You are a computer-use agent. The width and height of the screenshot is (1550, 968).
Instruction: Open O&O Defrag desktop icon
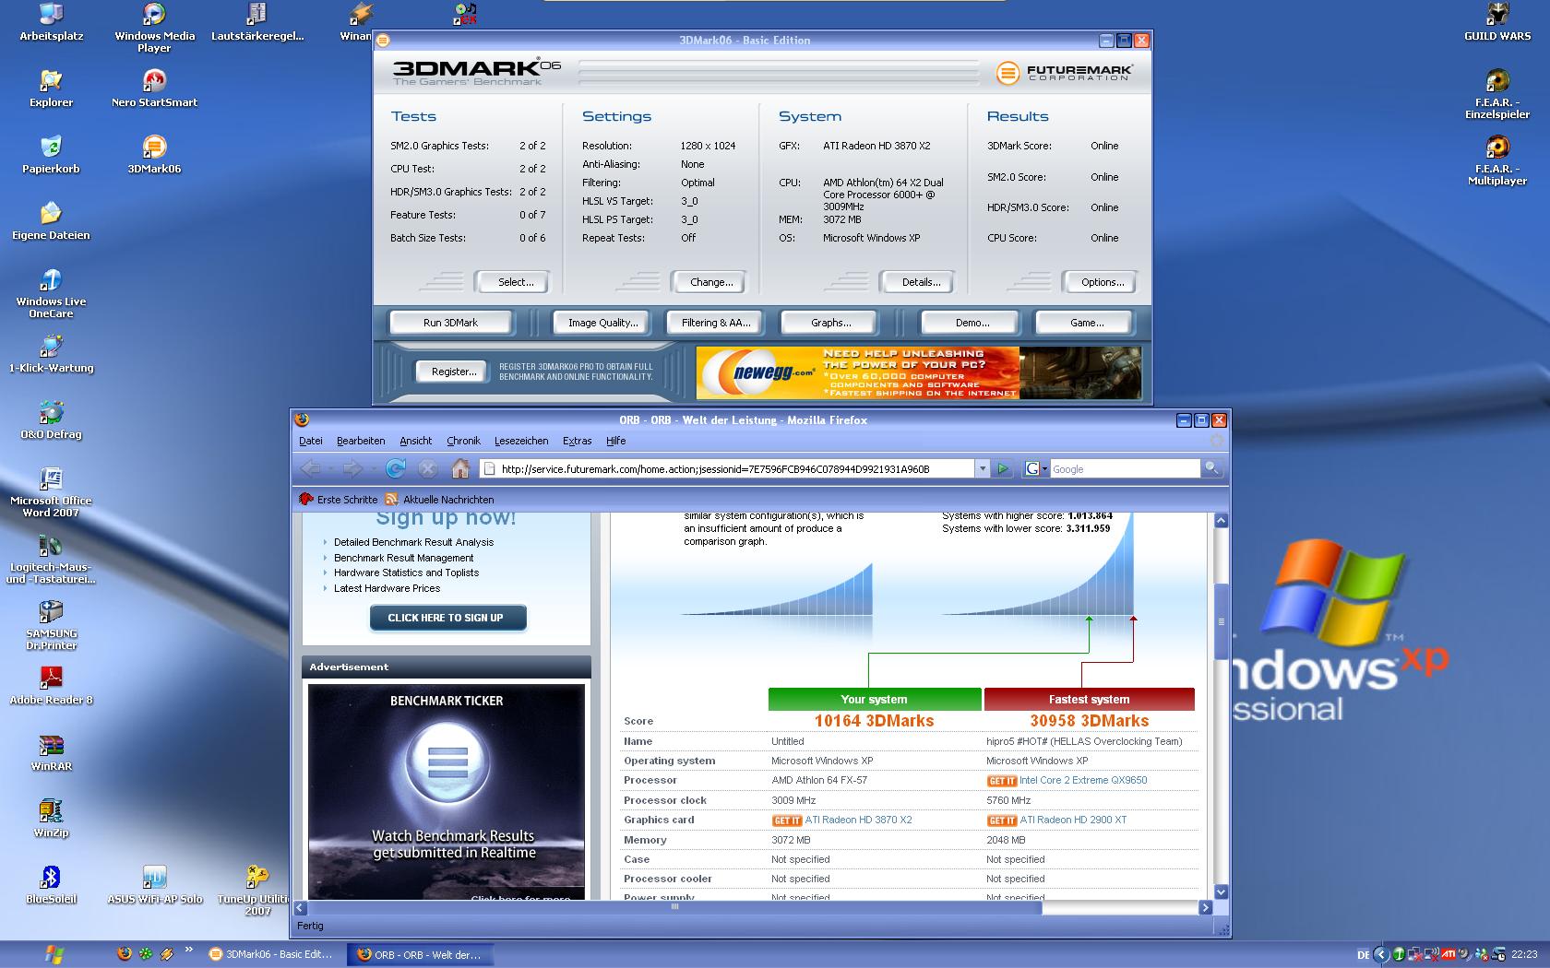[x=52, y=421]
